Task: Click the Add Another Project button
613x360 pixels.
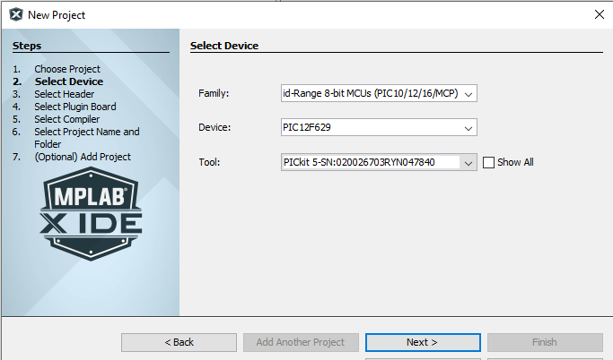Action: click(x=301, y=342)
